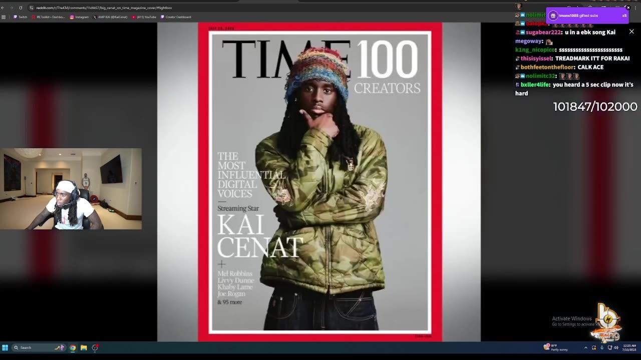Dismiss the gifted subs notification
Viewport: 641px width, 360px height.
pyautogui.click(x=628, y=7)
